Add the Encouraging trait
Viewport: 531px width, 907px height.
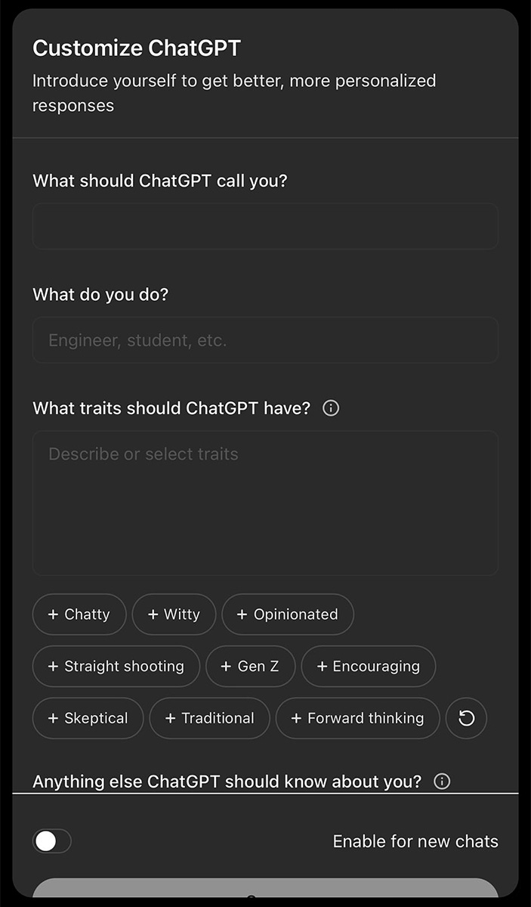click(369, 666)
